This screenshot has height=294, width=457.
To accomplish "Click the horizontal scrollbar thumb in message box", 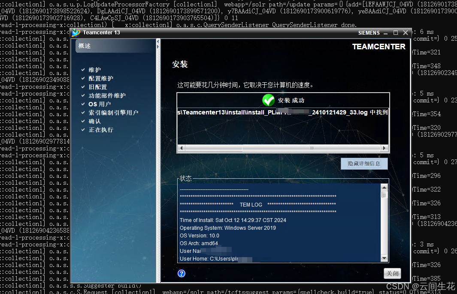I will (311, 148).
